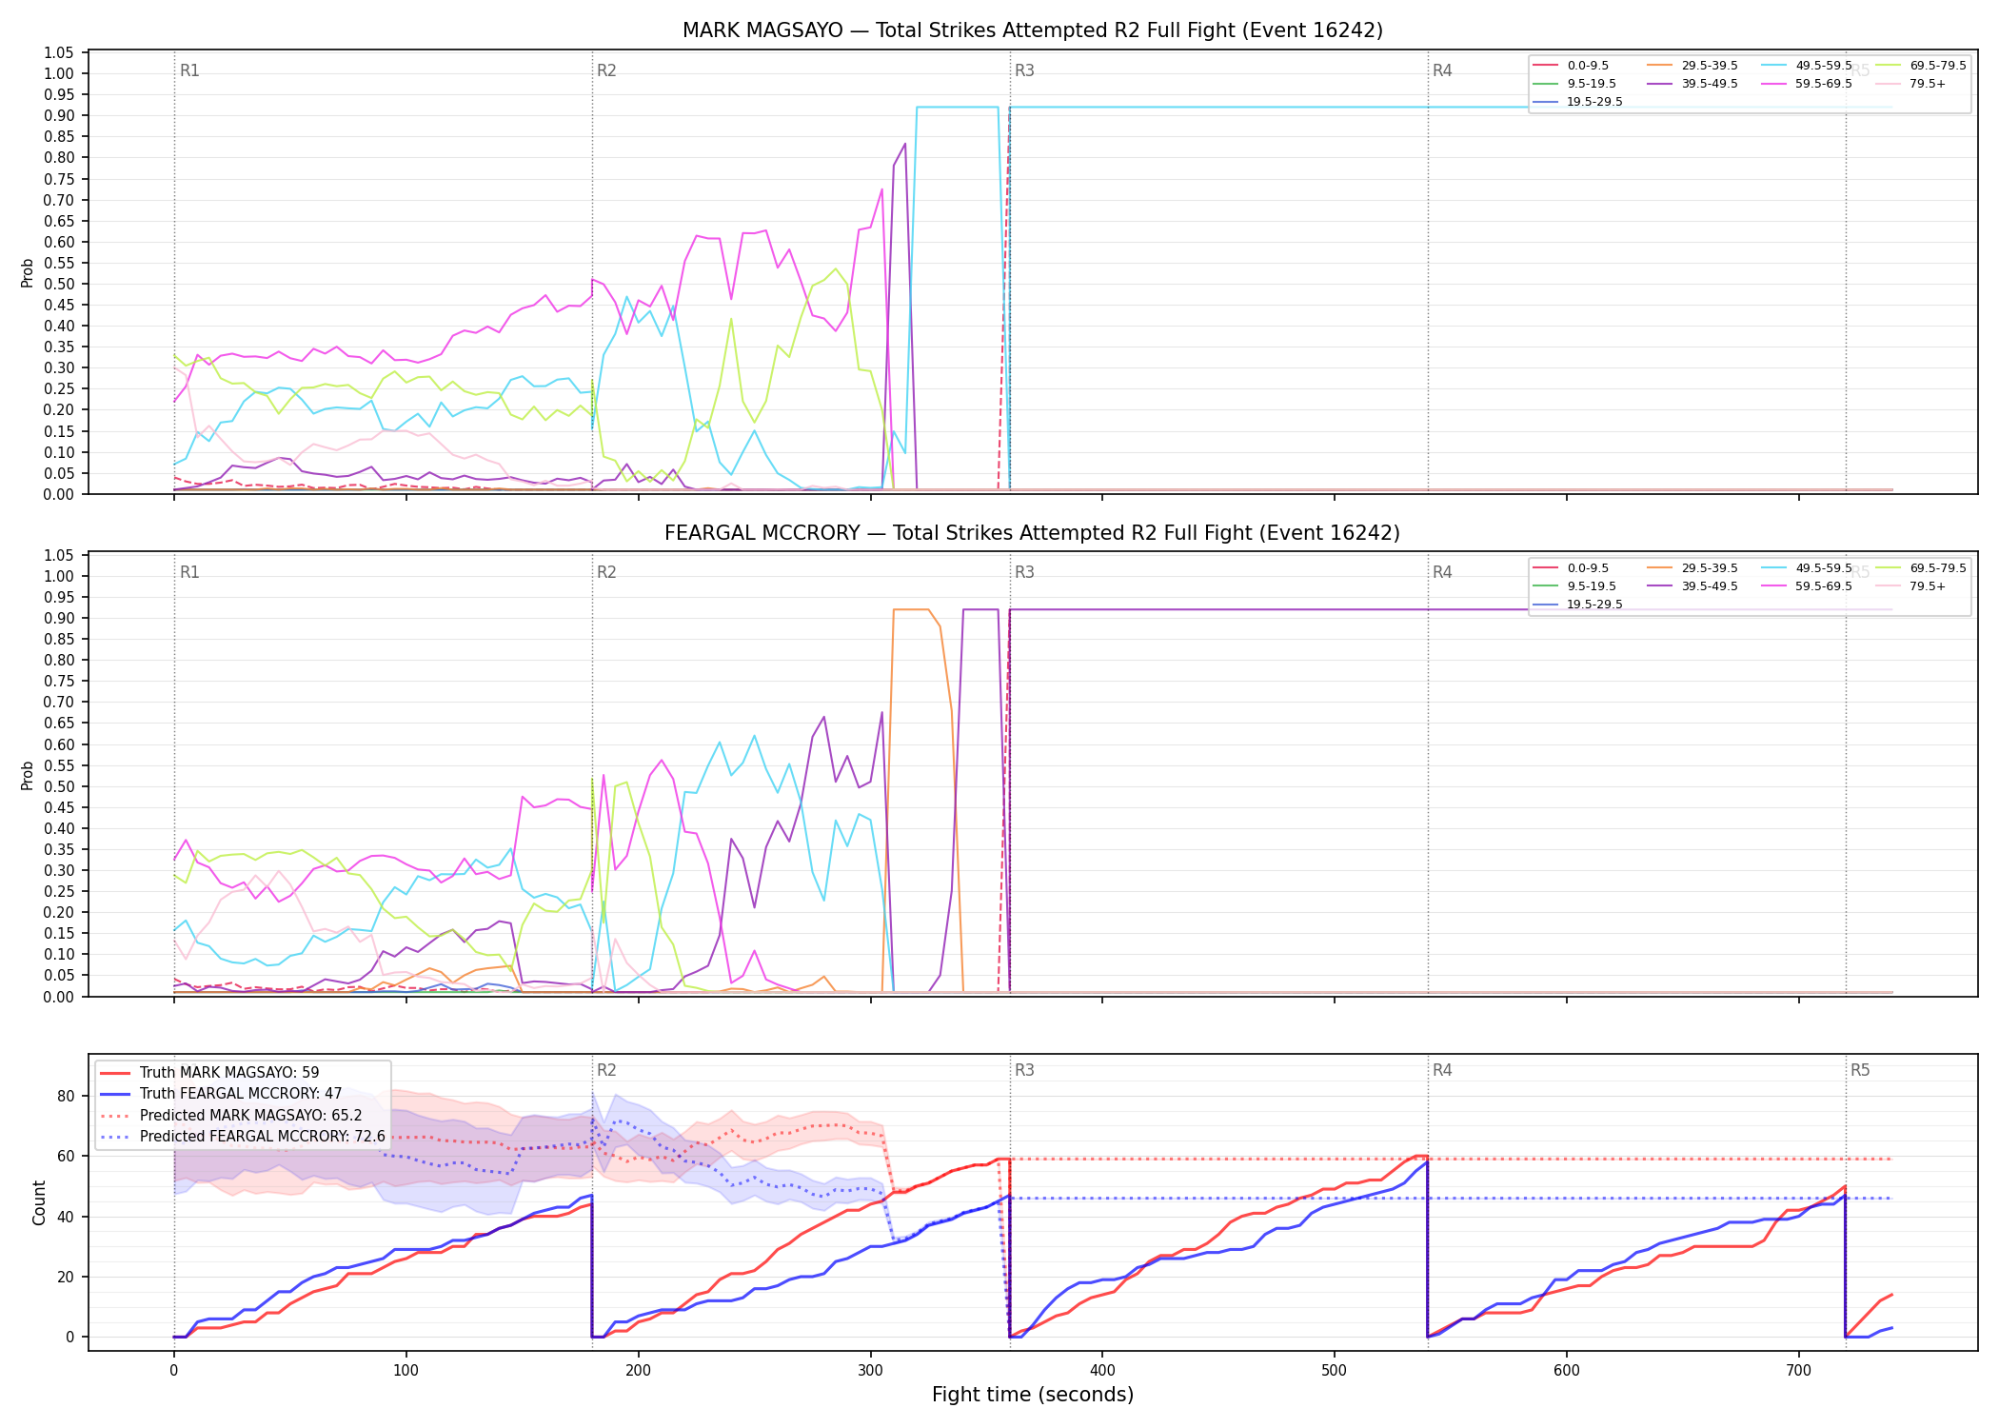Select the 59.5-69.5 legend entry in Magsayo chart
Screen dimensions: 1999x1428
tap(1807, 84)
